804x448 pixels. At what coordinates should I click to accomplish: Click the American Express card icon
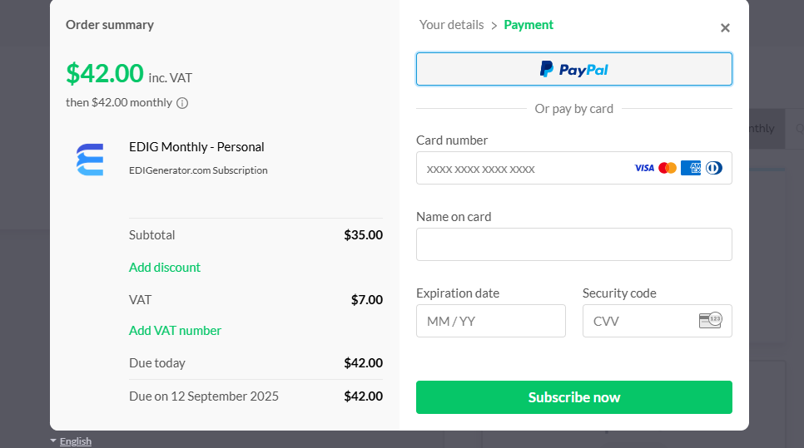point(691,168)
